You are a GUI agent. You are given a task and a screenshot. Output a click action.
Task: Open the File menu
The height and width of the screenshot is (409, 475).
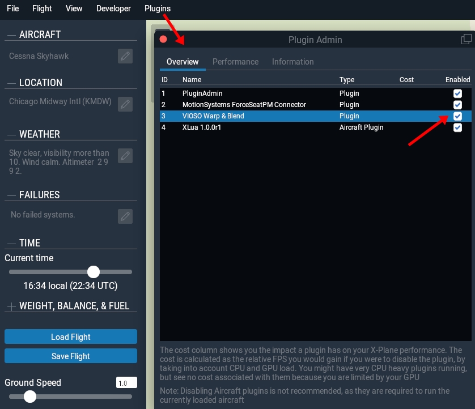point(12,8)
